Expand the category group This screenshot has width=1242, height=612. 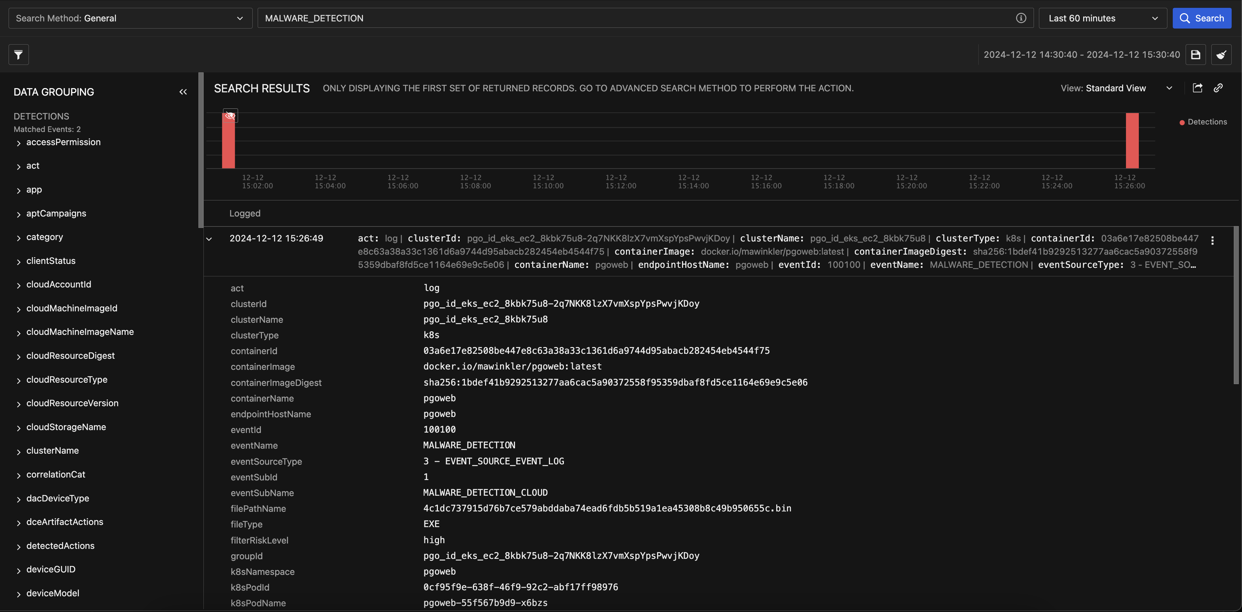click(18, 238)
